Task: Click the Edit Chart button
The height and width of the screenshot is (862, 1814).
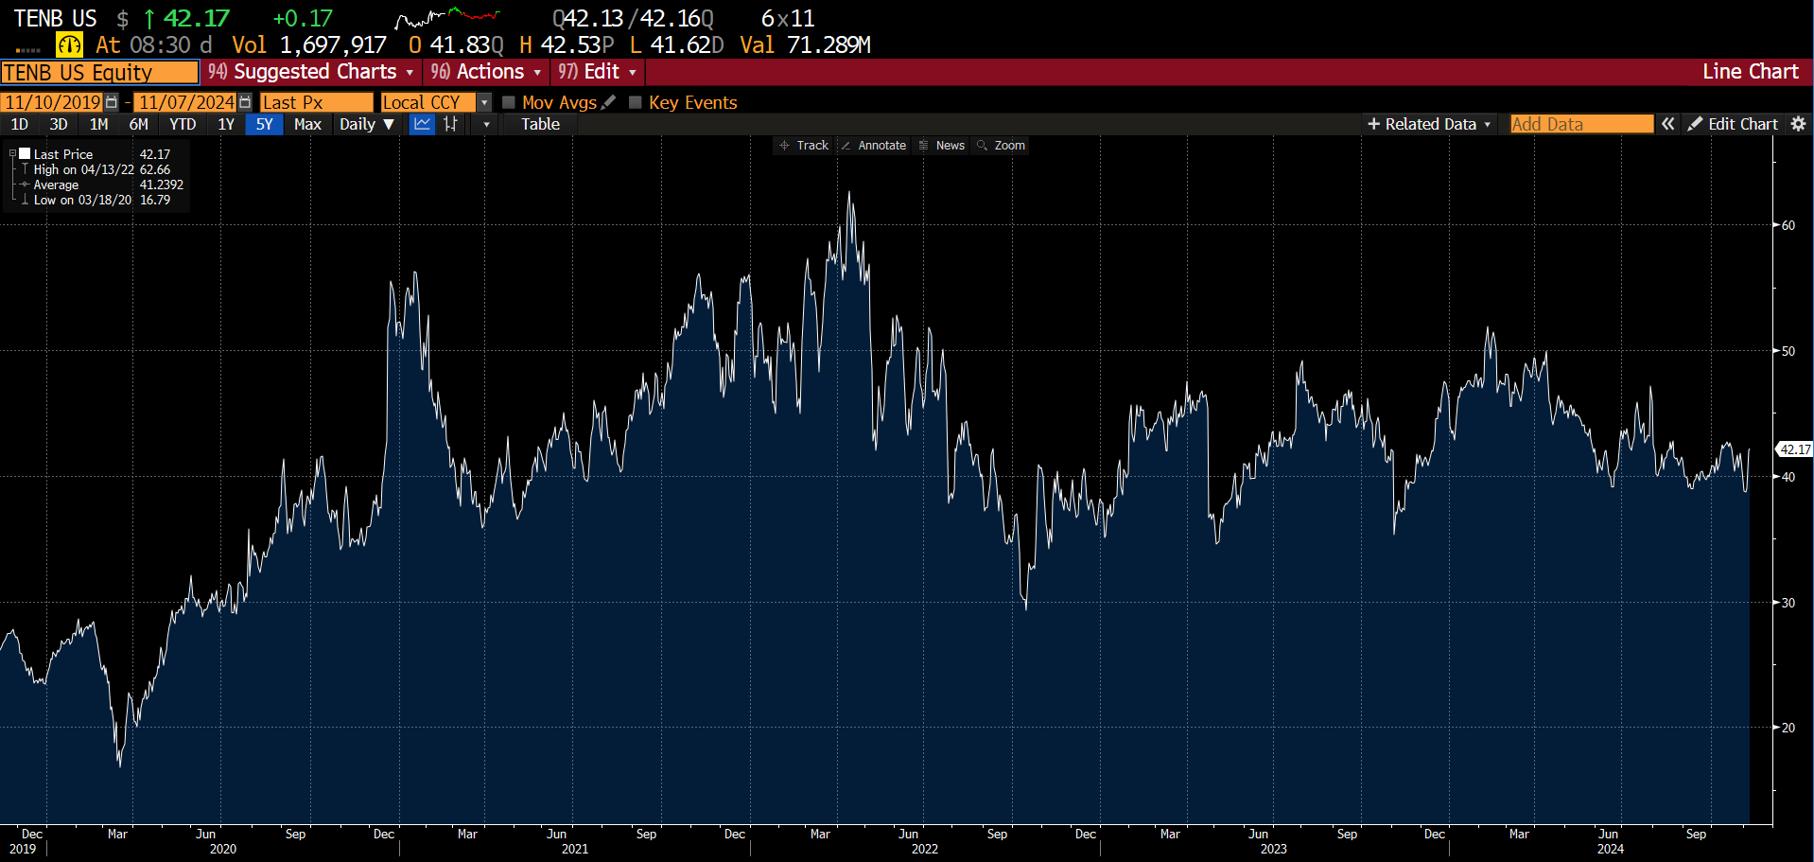Action: [x=1733, y=124]
